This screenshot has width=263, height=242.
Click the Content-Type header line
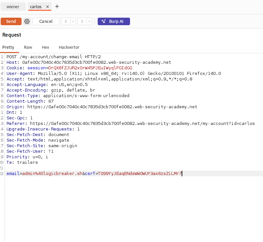(x=68, y=96)
